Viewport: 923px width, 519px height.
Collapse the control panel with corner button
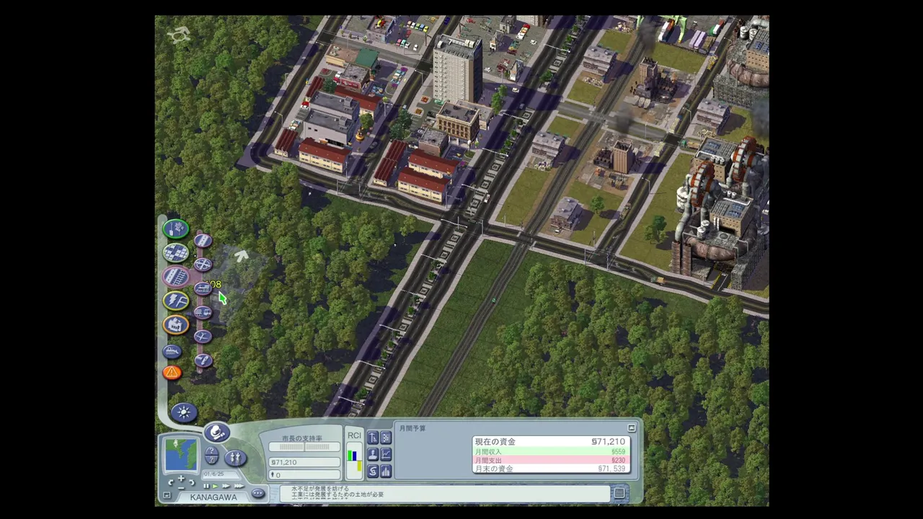[167, 496]
